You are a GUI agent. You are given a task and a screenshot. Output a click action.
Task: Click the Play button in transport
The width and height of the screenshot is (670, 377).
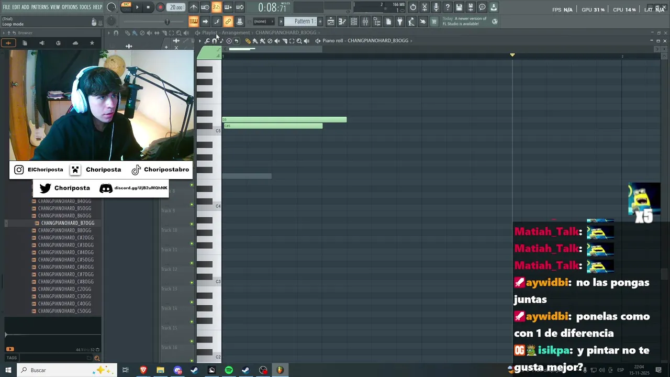click(x=137, y=7)
